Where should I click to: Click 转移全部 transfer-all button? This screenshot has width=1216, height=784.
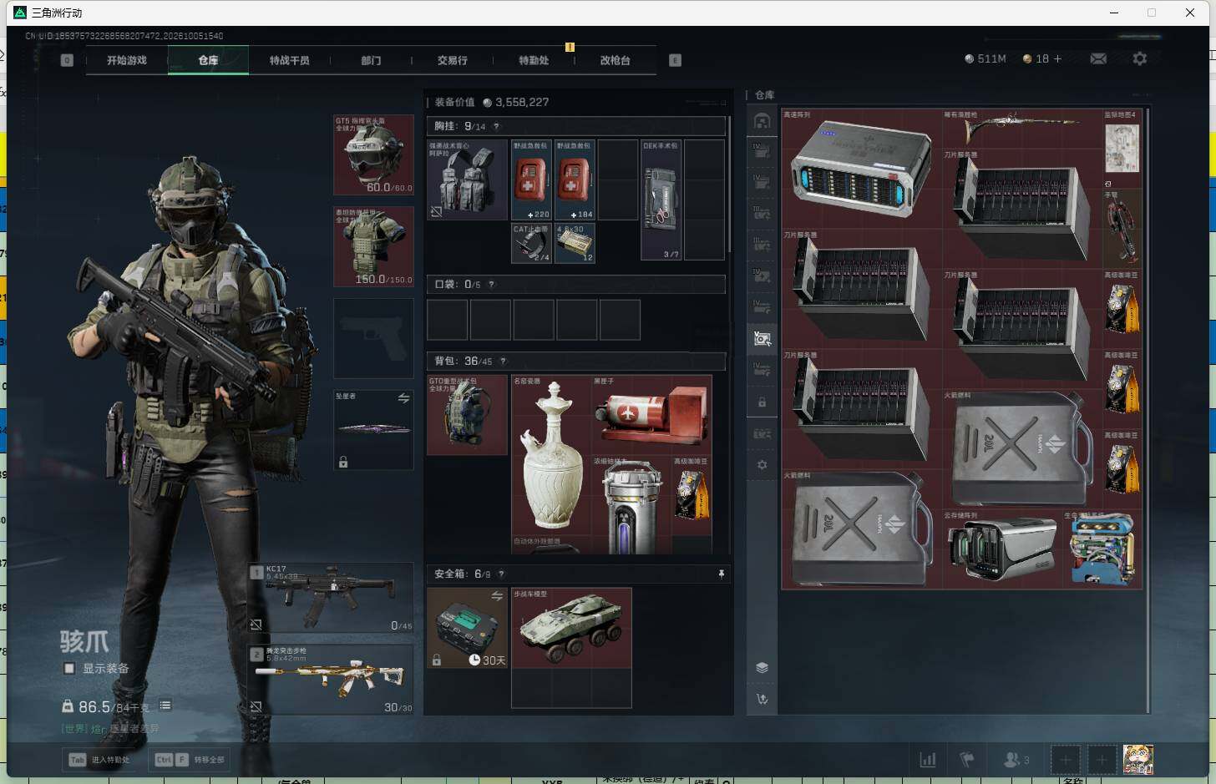point(190,760)
